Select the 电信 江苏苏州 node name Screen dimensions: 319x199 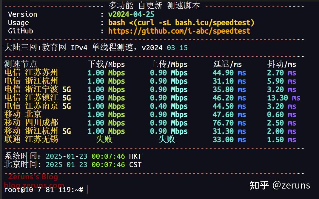pyautogui.click(x=31, y=72)
